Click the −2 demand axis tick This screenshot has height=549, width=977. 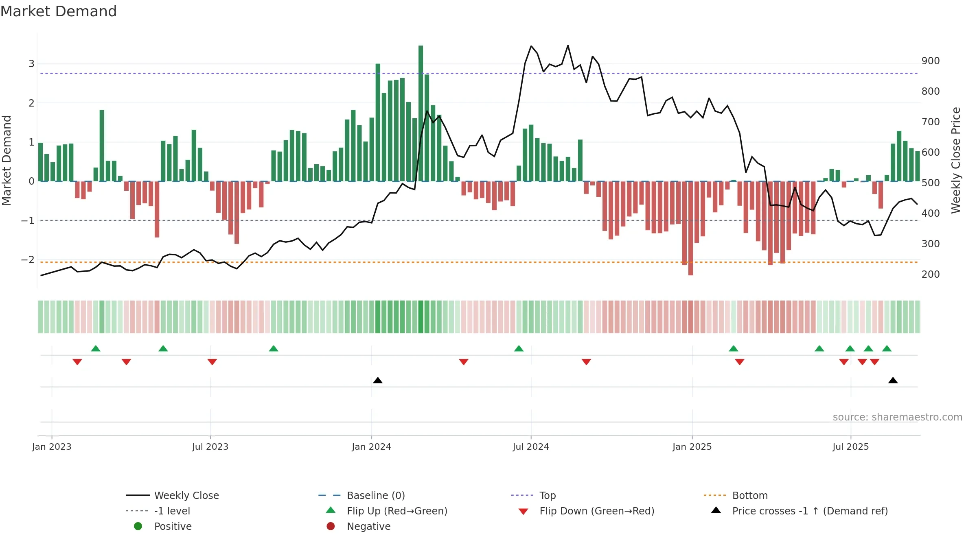click(28, 259)
